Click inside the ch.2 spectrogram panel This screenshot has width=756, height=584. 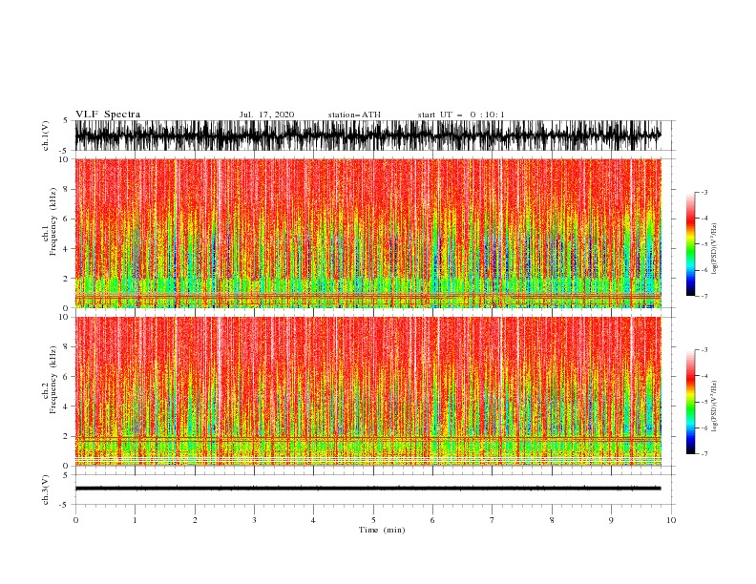pos(367,391)
